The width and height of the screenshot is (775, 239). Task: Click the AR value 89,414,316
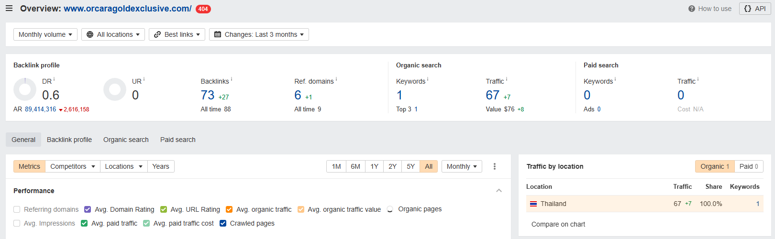(x=41, y=109)
